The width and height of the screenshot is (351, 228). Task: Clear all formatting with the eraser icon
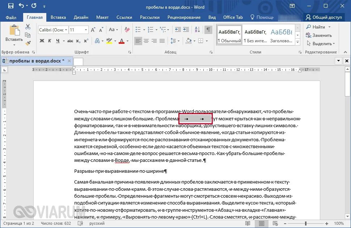point(127,30)
